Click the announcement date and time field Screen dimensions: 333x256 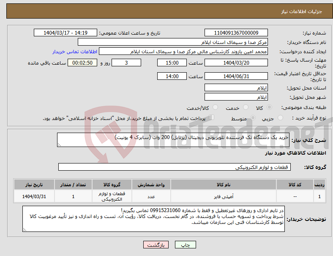point(66,33)
